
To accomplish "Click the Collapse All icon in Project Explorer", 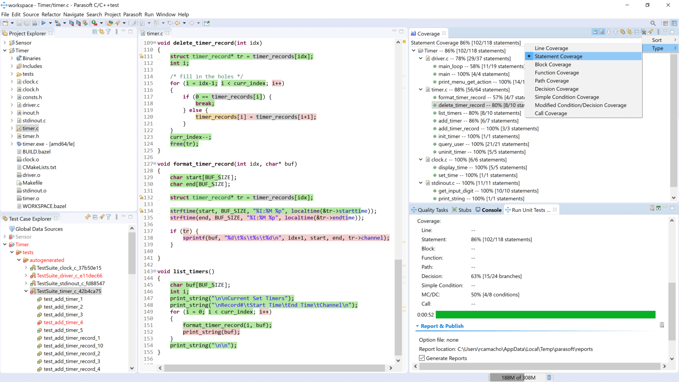I will (x=95, y=32).
